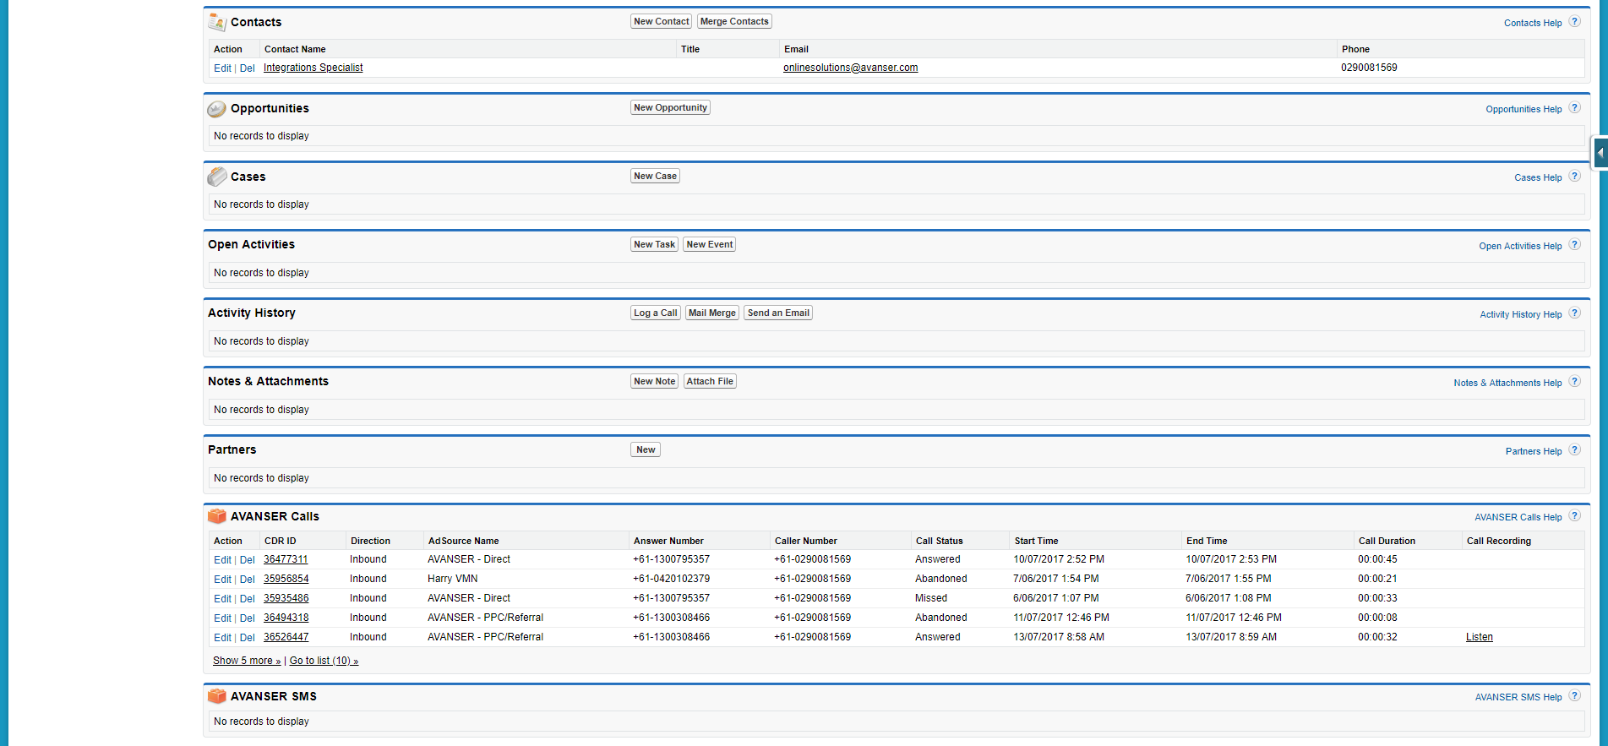The image size is (1608, 746).
Task: Open AVANSER SMS Help link
Action: 1518,697
